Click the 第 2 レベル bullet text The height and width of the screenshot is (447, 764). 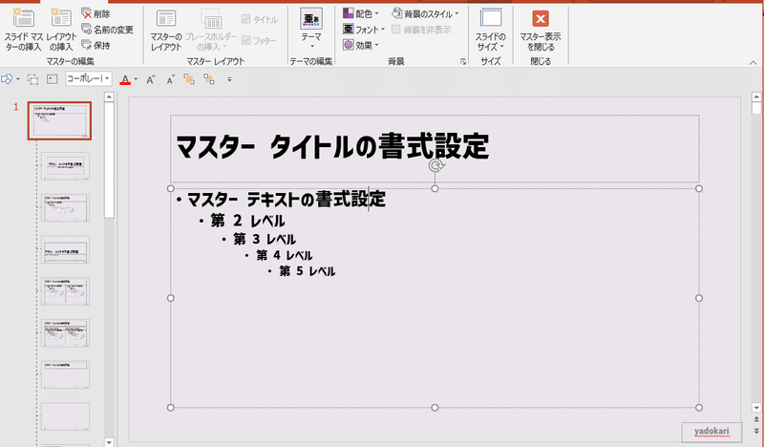pos(247,221)
